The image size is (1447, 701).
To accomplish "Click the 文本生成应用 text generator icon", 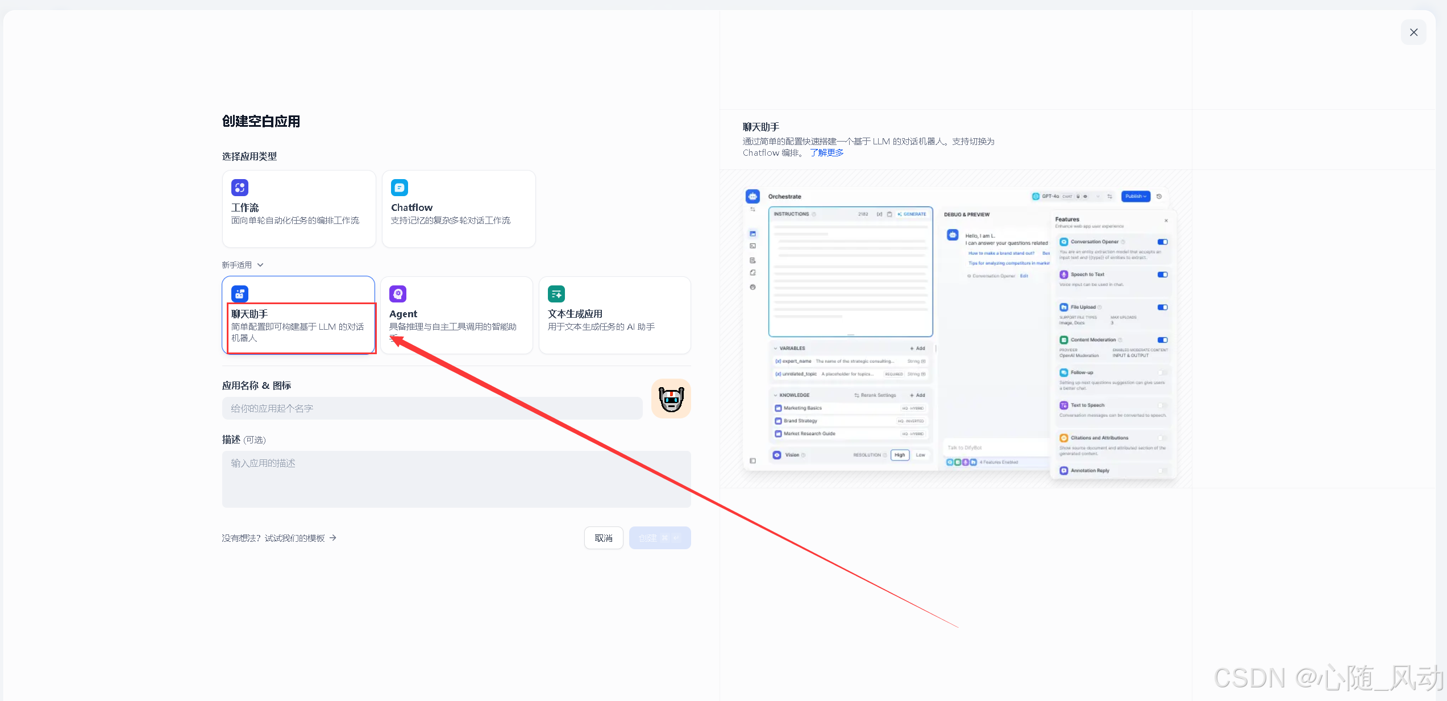I will tap(556, 294).
